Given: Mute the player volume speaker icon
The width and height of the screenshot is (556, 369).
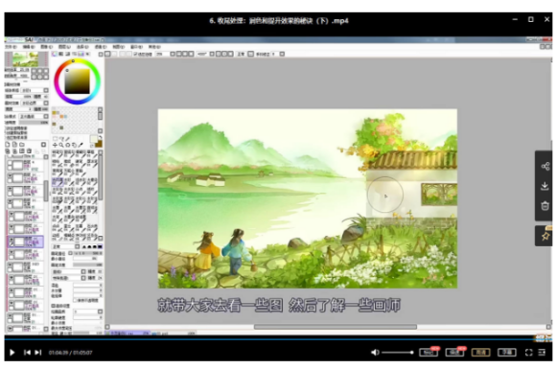Looking at the screenshot, I should [x=375, y=353].
